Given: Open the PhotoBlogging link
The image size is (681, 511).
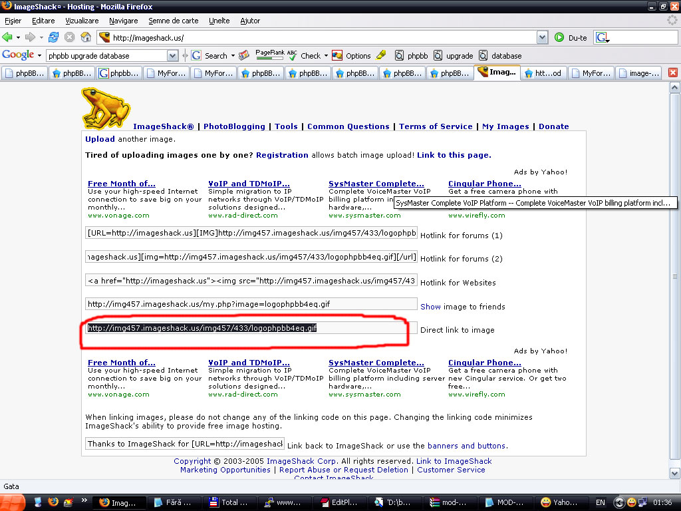Looking at the screenshot, I should pos(234,126).
